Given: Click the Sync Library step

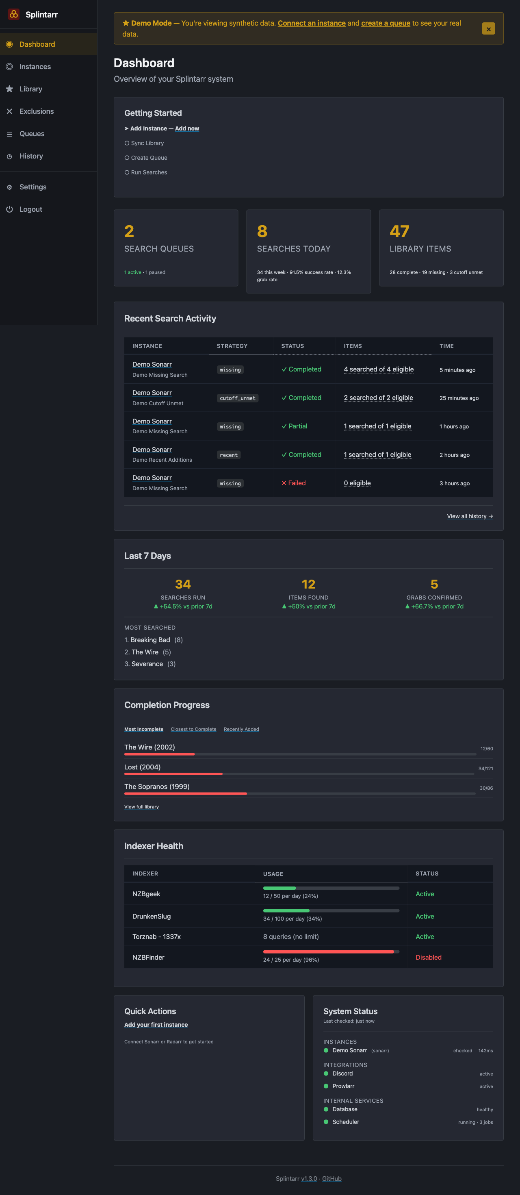Looking at the screenshot, I should coord(144,143).
